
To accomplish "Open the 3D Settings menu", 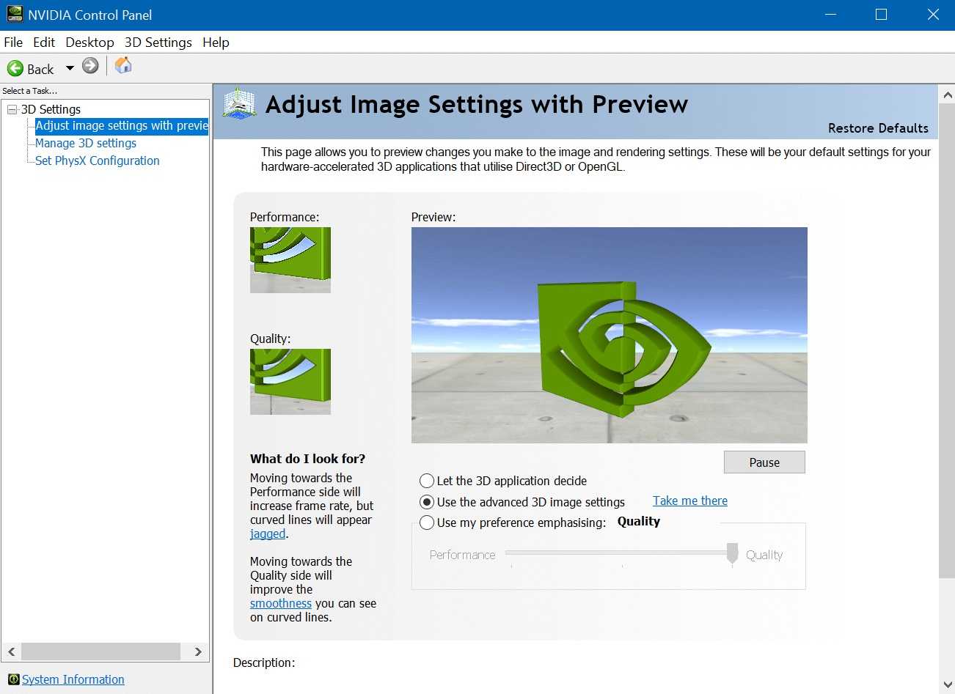I will [x=158, y=42].
